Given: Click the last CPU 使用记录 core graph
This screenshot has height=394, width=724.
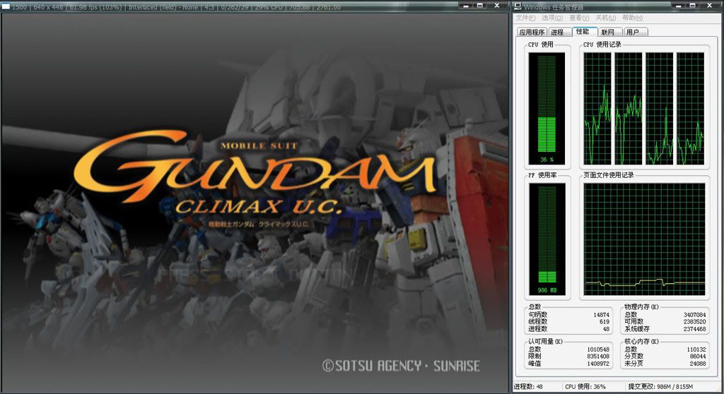Looking at the screenshot, I should click(x=690, y=109).
